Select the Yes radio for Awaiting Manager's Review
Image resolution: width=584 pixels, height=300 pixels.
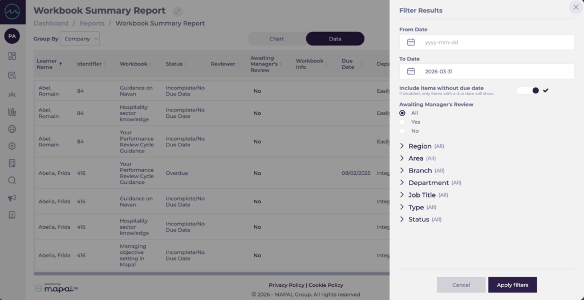tap(403, 122)
